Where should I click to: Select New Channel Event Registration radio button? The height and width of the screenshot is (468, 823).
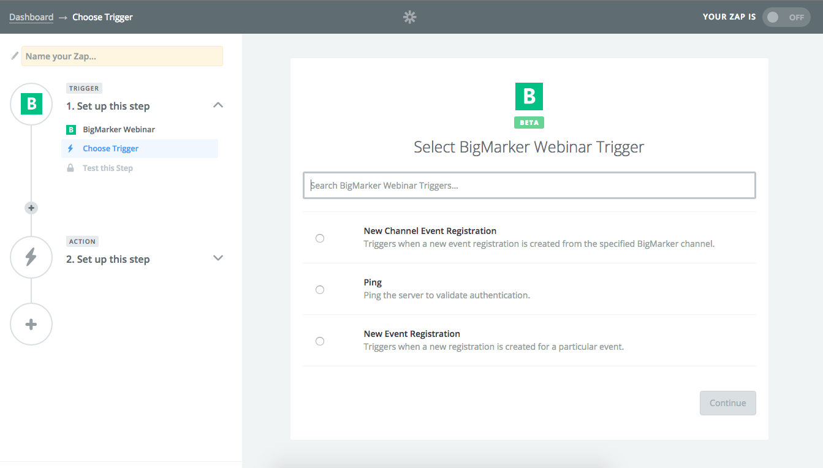point(320,238)
